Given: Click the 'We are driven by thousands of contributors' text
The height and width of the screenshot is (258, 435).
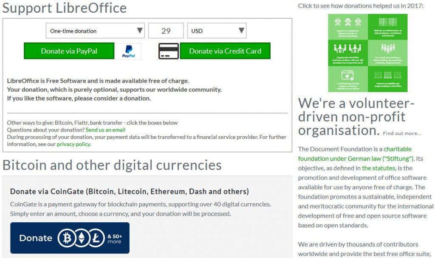Looking at the screenshot, I should [x=358, y=244].
